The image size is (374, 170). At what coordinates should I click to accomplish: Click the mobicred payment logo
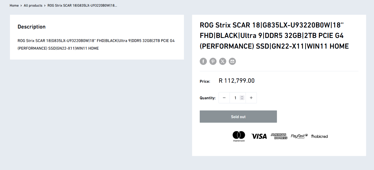click(319, 136)
